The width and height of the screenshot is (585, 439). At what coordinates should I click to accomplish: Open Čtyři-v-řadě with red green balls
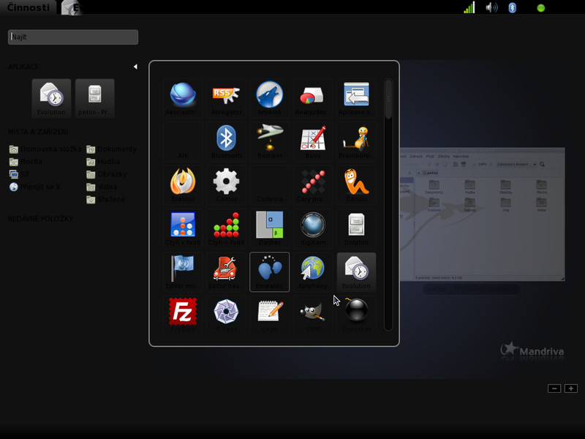click(x=226, y=228)
